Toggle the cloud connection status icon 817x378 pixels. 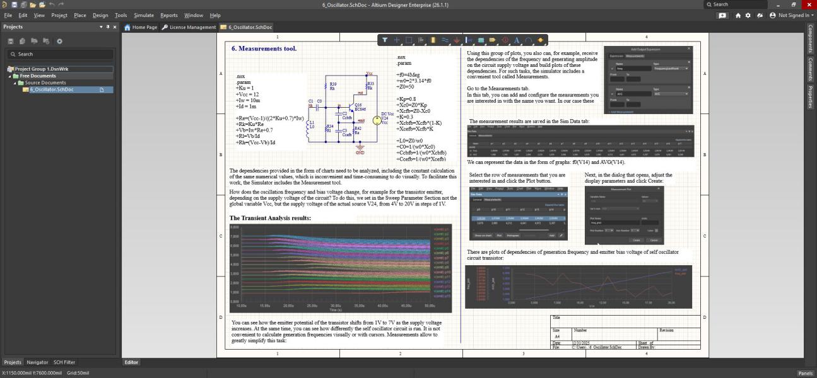(x=760, y=15)
